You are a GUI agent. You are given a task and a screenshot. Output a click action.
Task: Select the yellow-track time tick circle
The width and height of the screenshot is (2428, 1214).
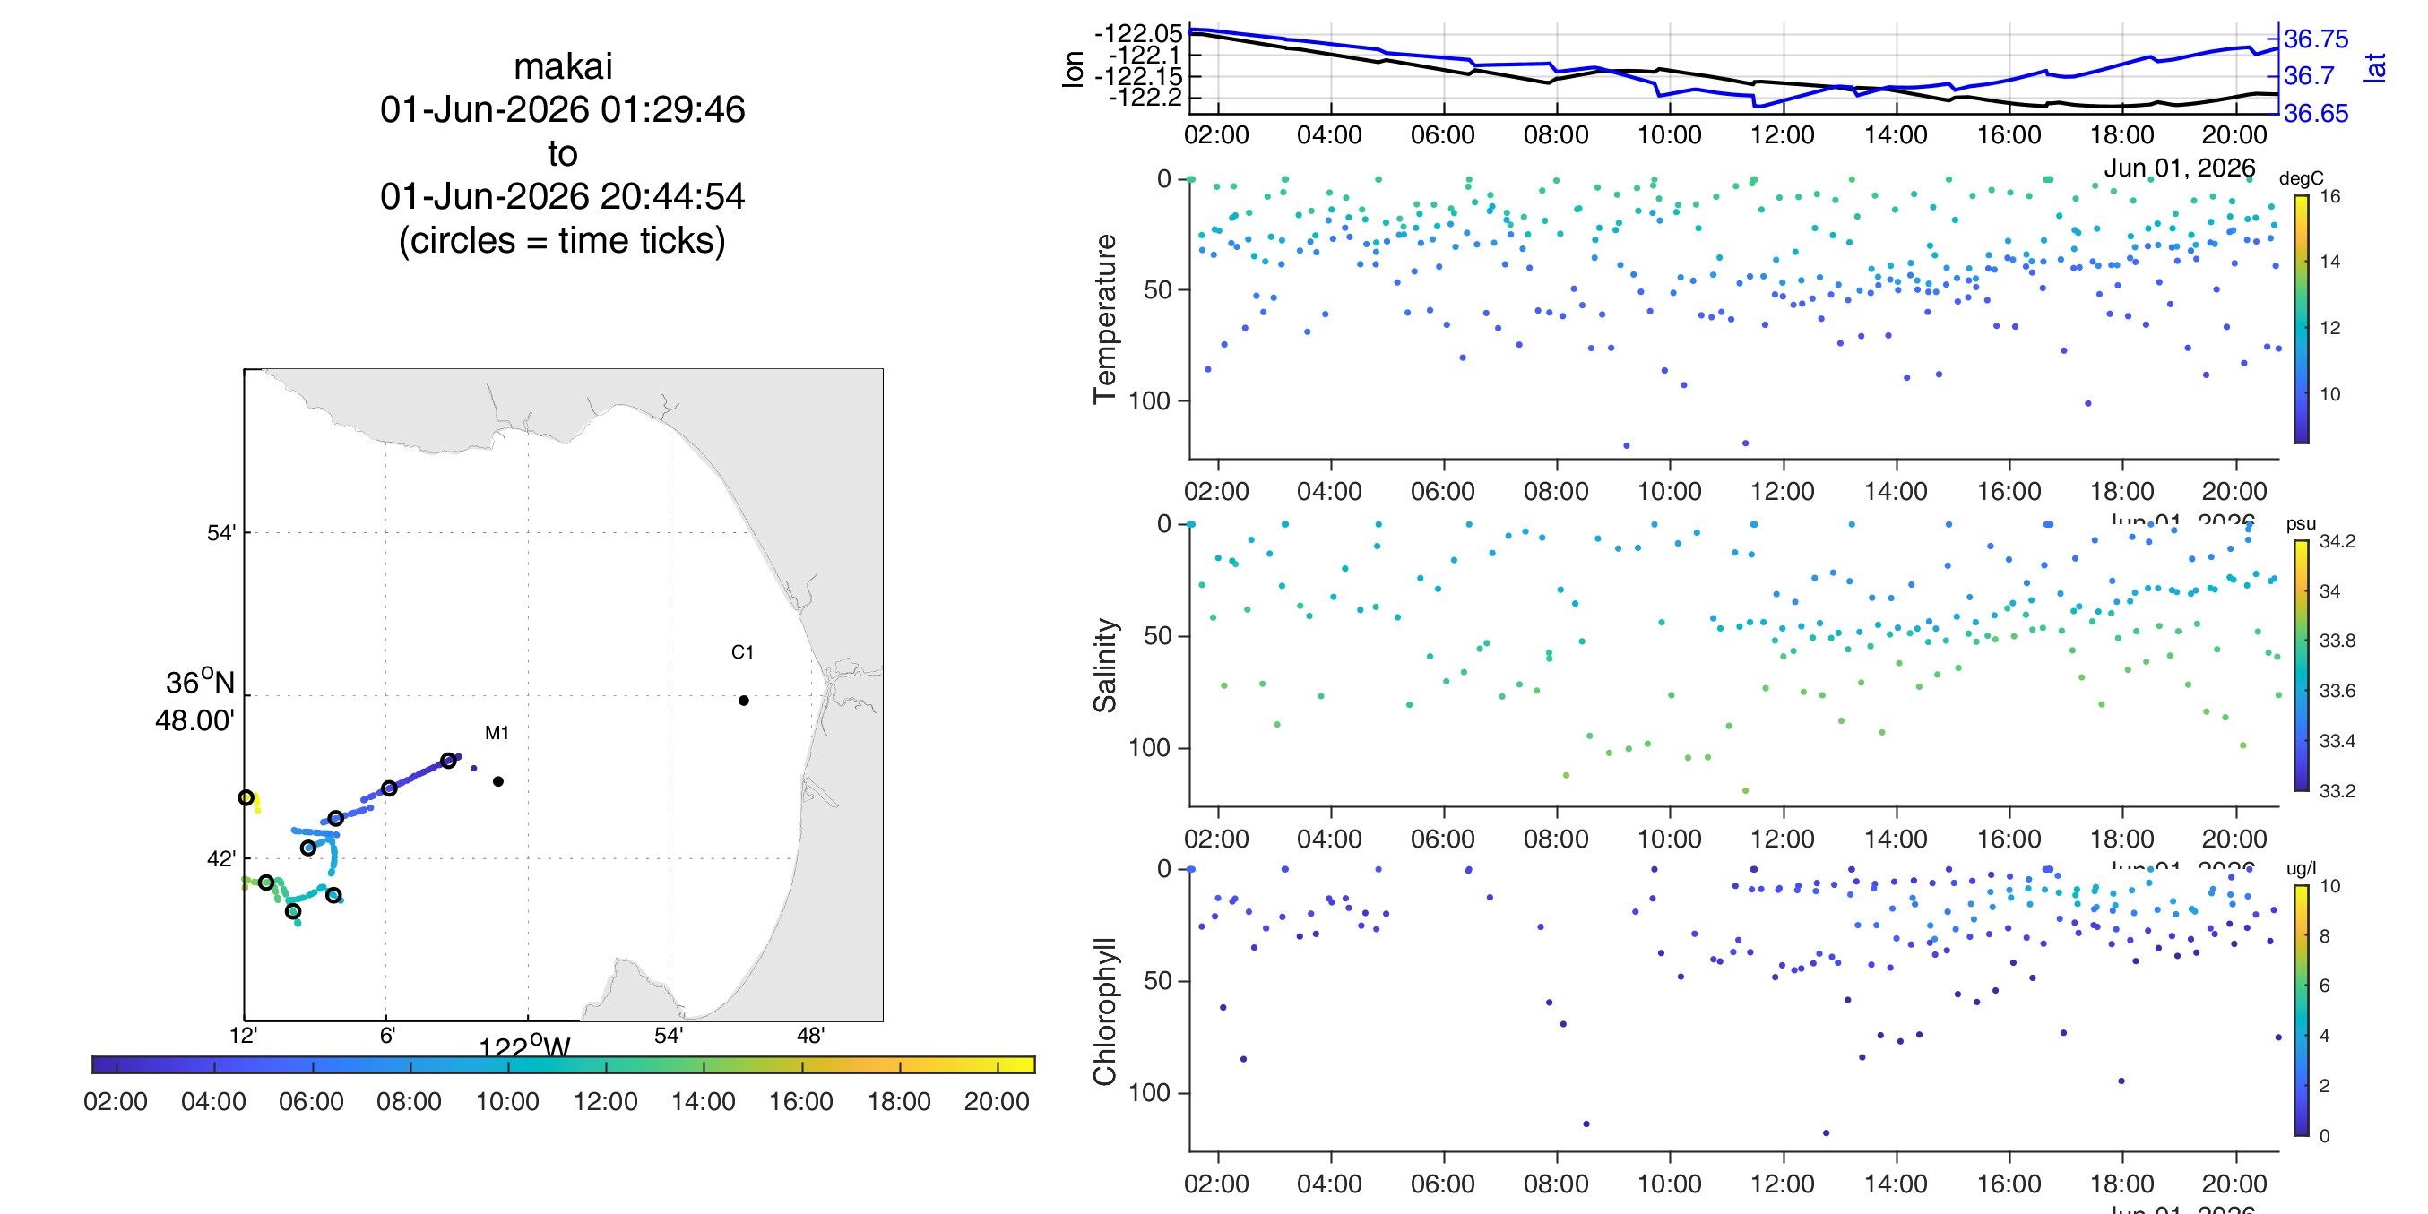point(246,797)
